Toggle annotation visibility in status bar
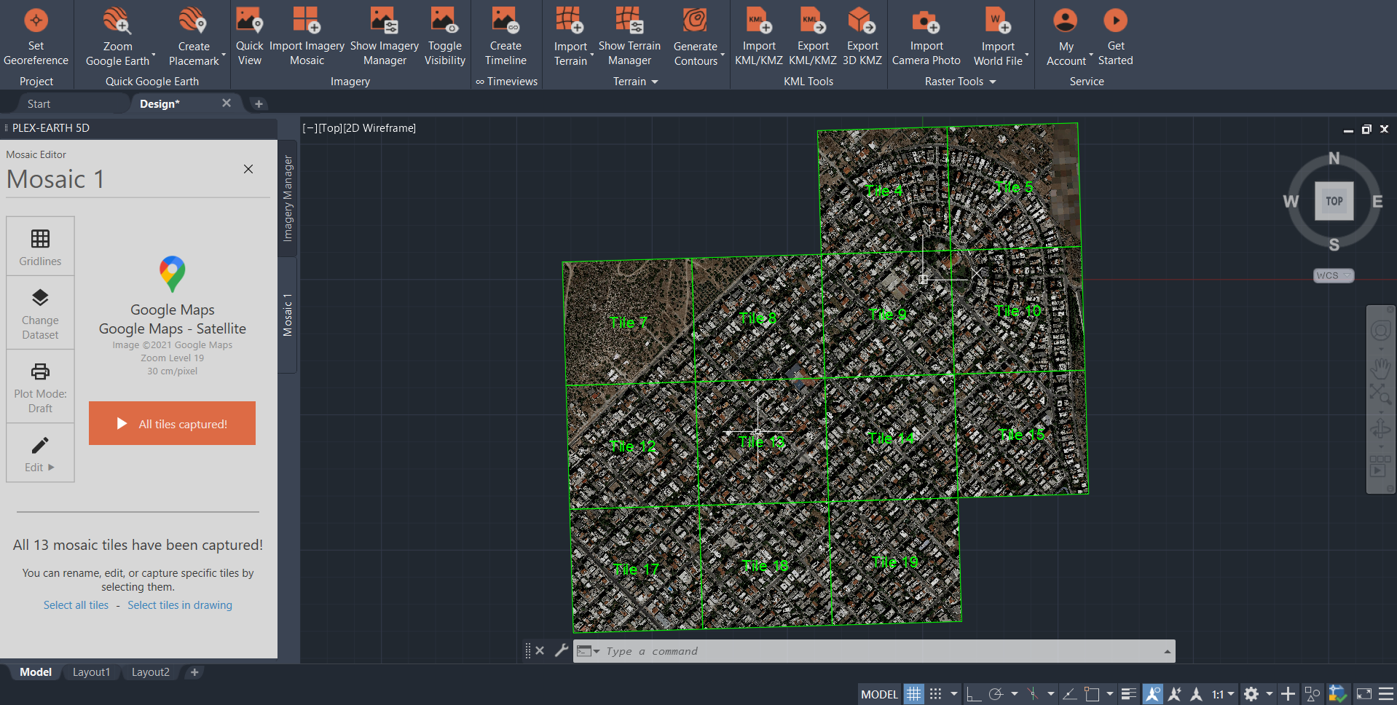This screenshot has width=1397, height=705. (1152, 694)
